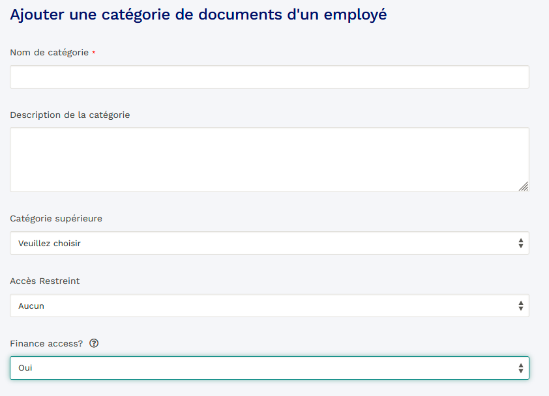The image size is (549, 396).
Task: Click the arrow on the Catégorie supérieure select
Action: [520, 243]
